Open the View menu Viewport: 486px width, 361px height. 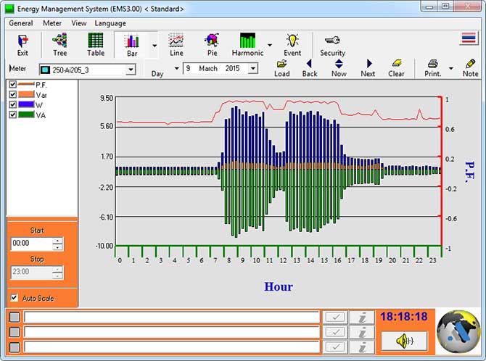coord(79,23)
